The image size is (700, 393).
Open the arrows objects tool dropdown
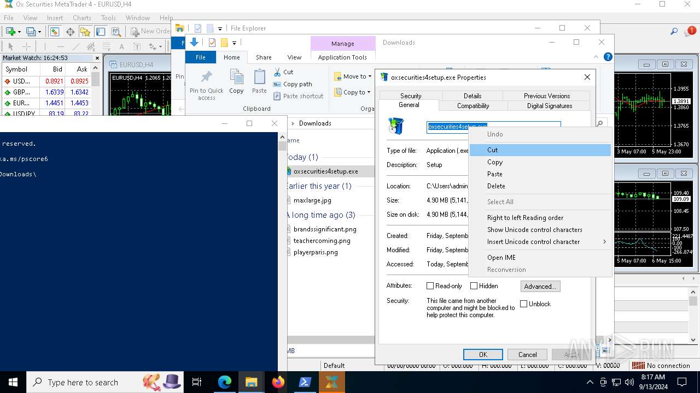[x=159, y=46]
